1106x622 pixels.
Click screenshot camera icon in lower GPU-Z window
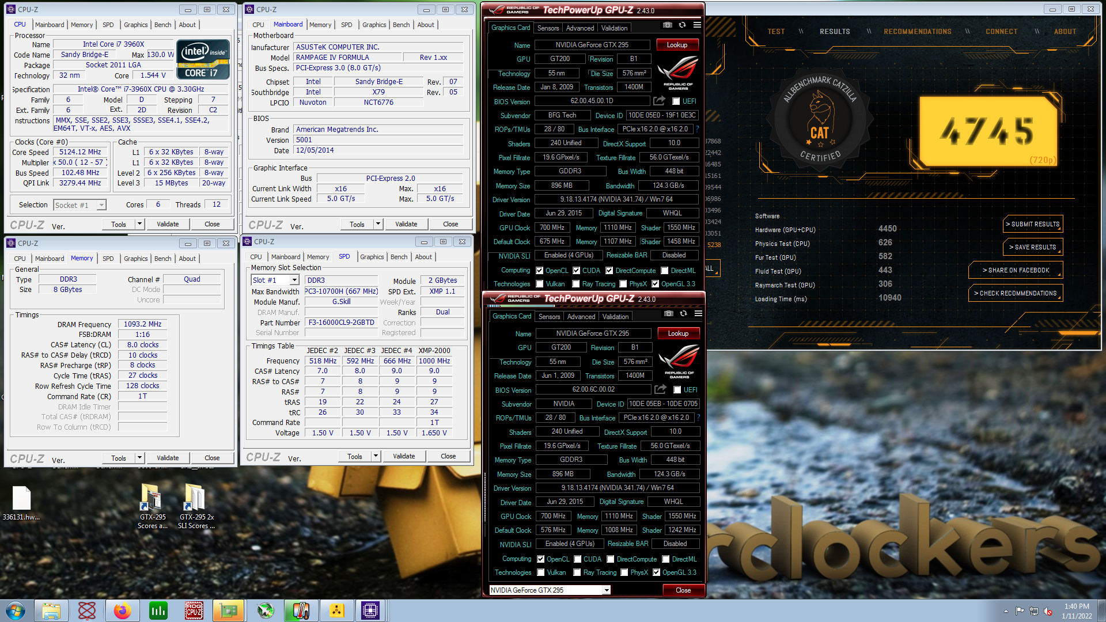668,314
